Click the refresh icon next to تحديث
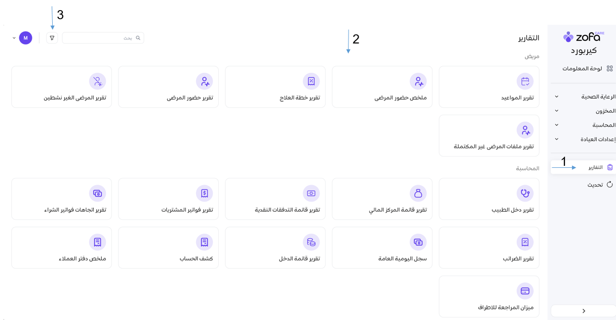This screenshot has width=616, height=320. [x=610, y=185]
